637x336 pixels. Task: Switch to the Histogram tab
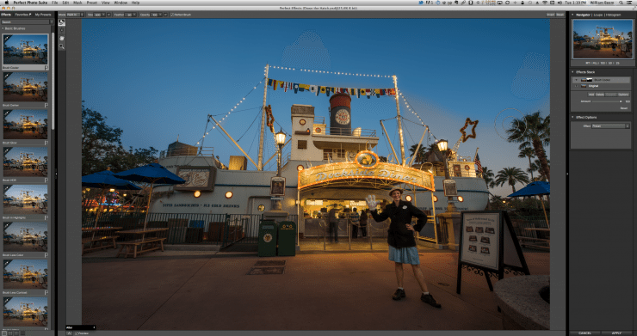pyautogui.click(x=614, y=15)
